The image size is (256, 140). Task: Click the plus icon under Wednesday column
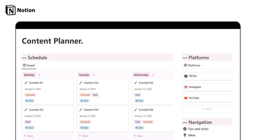click(x=135, y=136)
